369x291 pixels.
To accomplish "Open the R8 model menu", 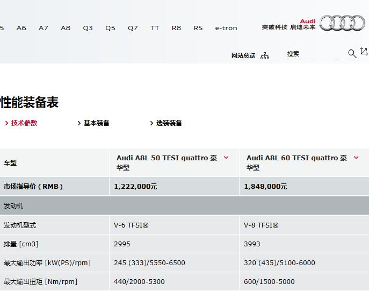I will click(x=176, y=28).
